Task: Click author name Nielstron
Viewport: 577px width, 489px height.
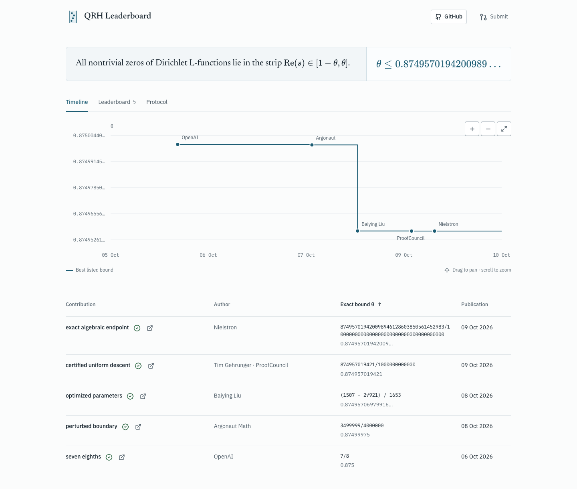Action: [x=225, y=328]
